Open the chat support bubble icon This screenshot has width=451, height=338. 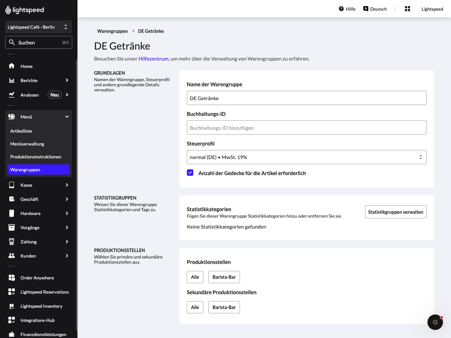[435, 322]
